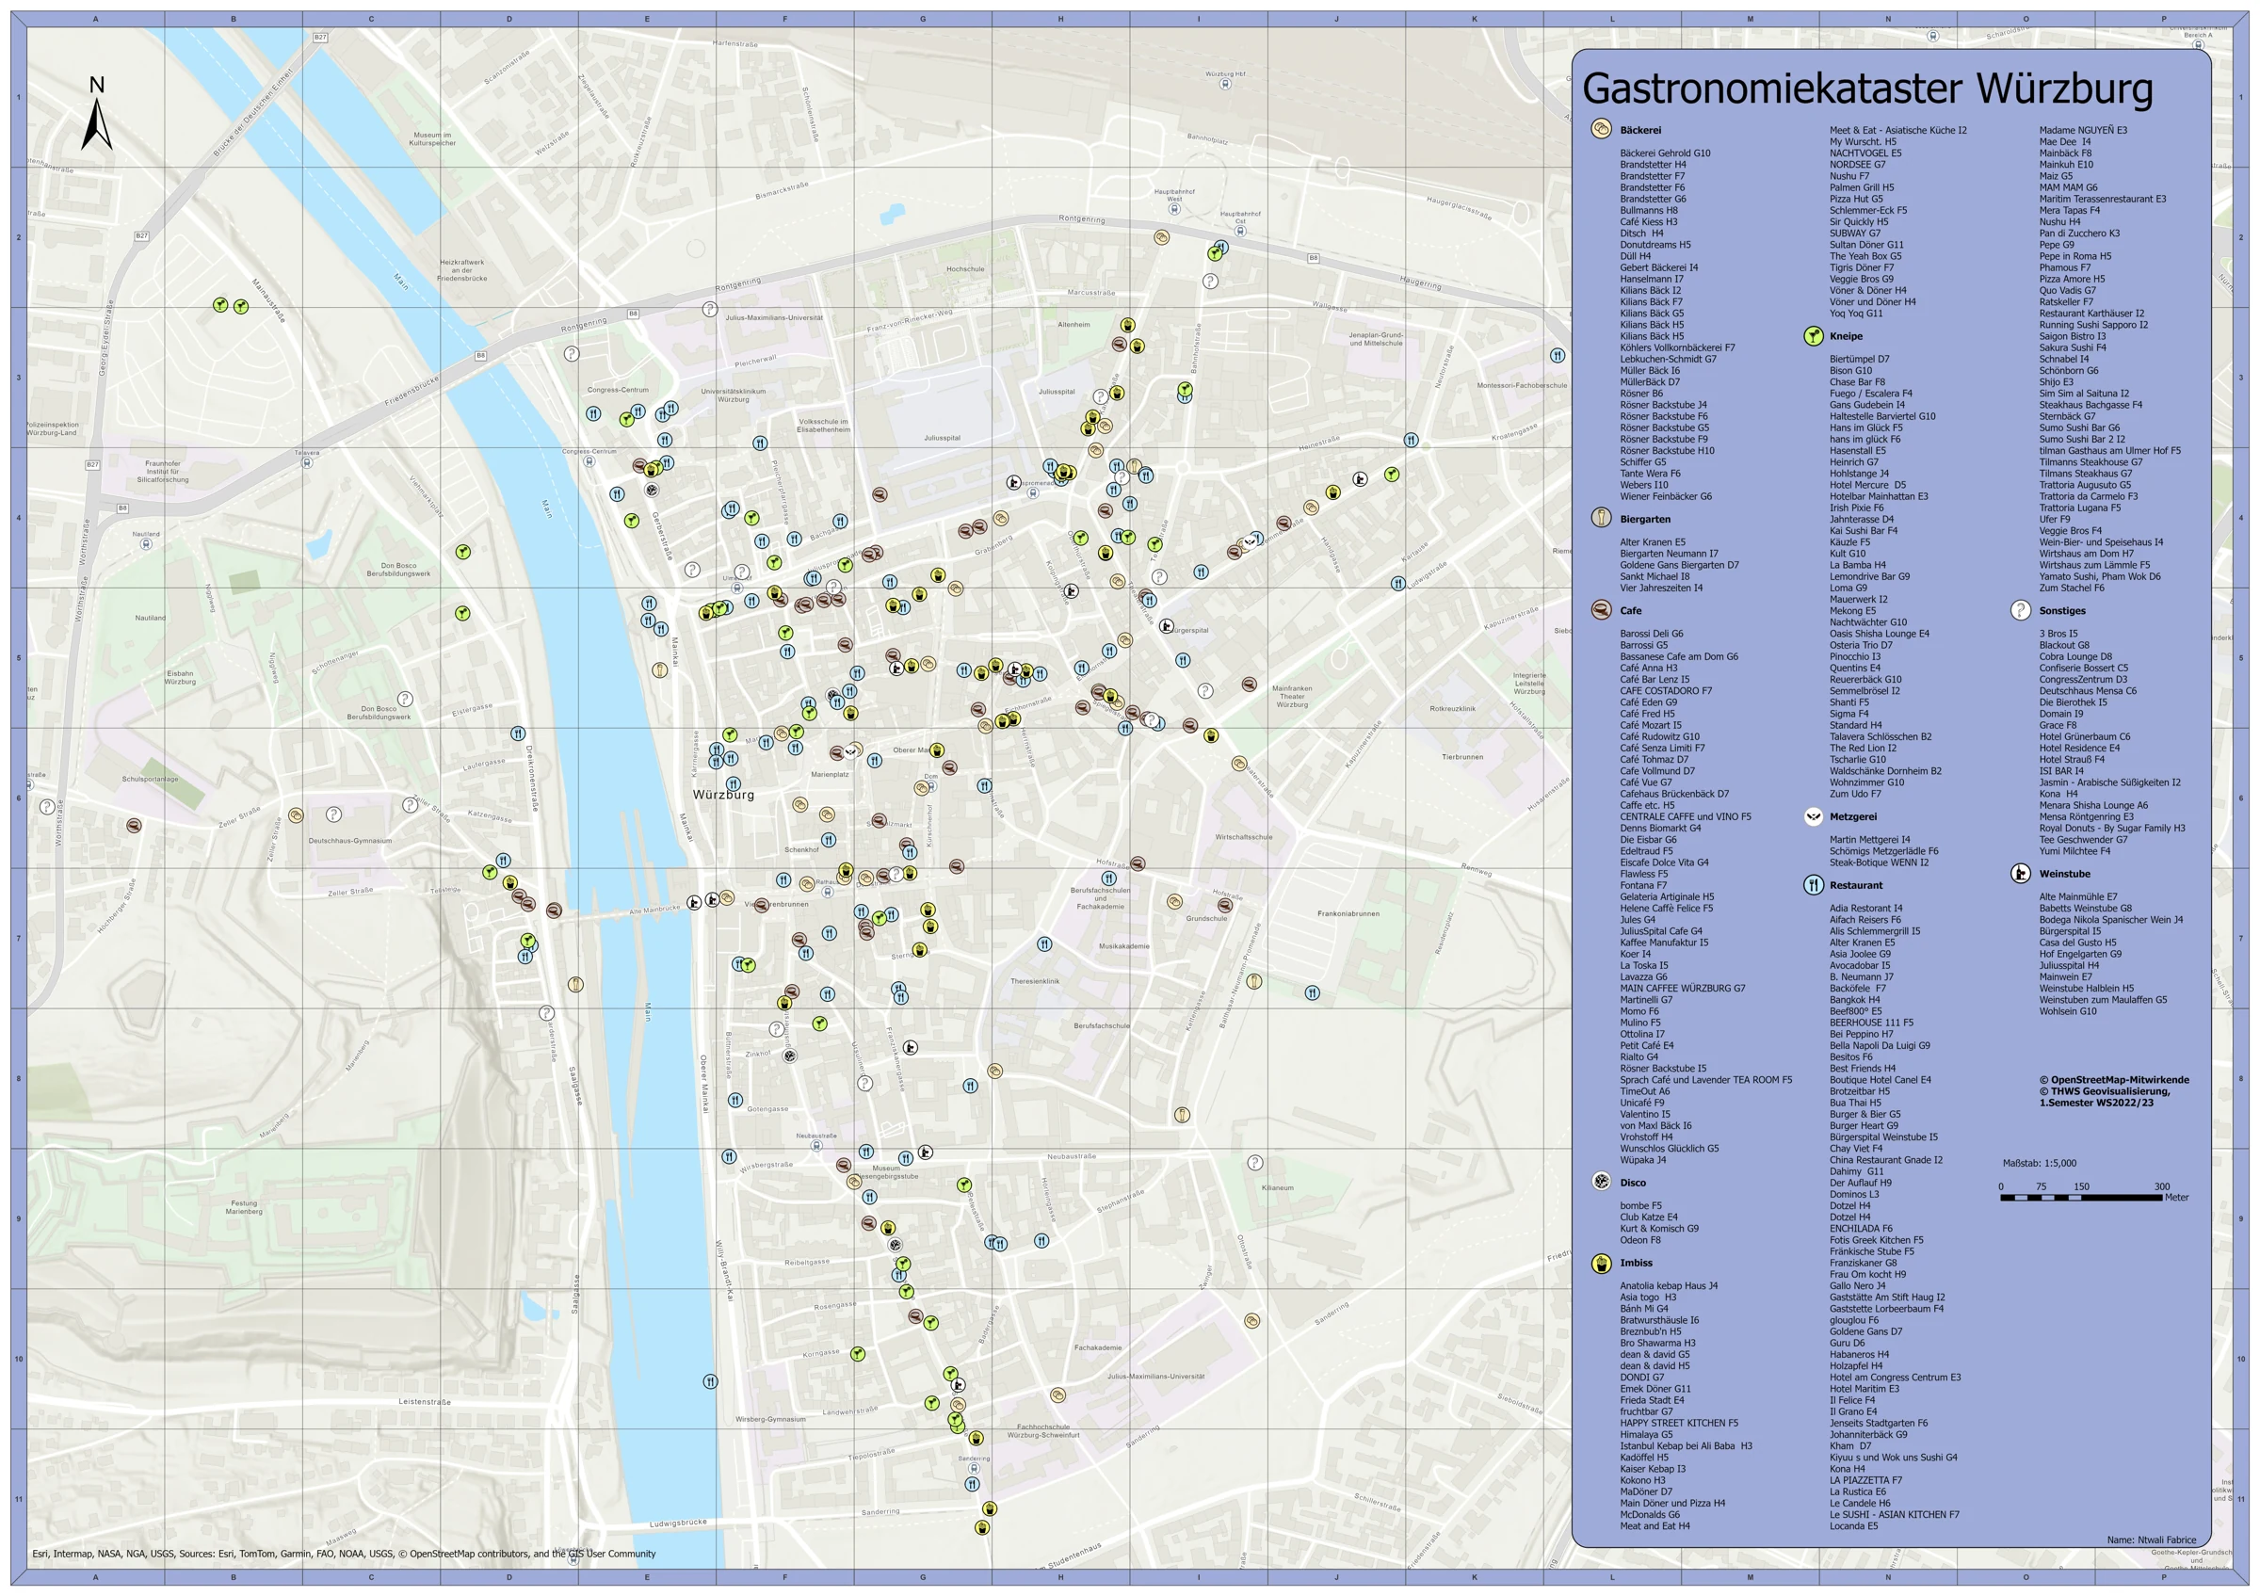Click the Weinstube legend icon
Screen dimensions: 2260x1596
click(x=2020, y=873)
